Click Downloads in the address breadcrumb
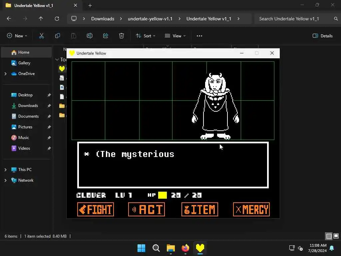Screen dimensions: 341x256 (103, 19)
